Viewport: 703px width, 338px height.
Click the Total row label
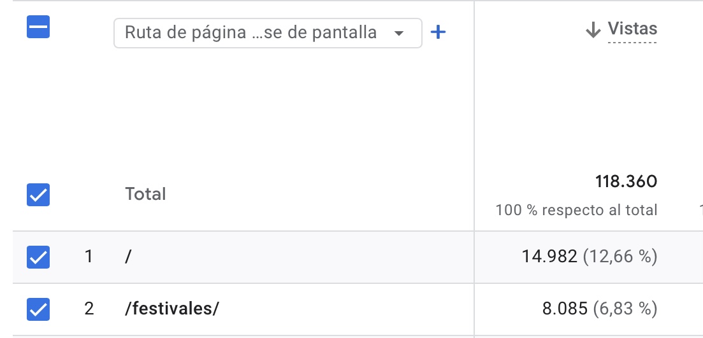[x=145, y=194]
